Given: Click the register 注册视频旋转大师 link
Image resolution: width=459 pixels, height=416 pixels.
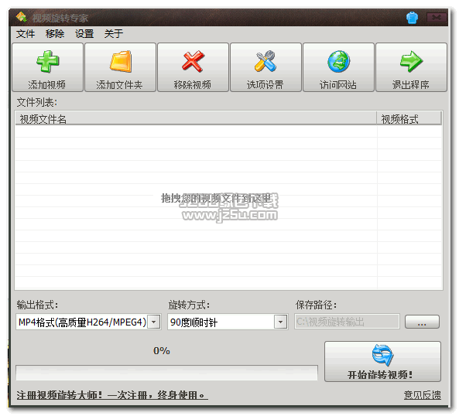Looking at the screenshot, I should pyautogui.click(x=112, y=395).
